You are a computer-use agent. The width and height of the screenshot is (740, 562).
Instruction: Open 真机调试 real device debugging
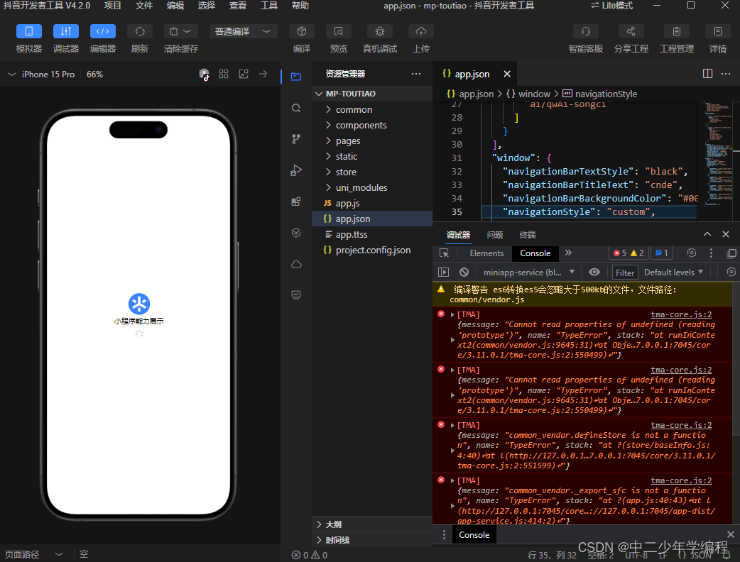(x=380, y=32)
